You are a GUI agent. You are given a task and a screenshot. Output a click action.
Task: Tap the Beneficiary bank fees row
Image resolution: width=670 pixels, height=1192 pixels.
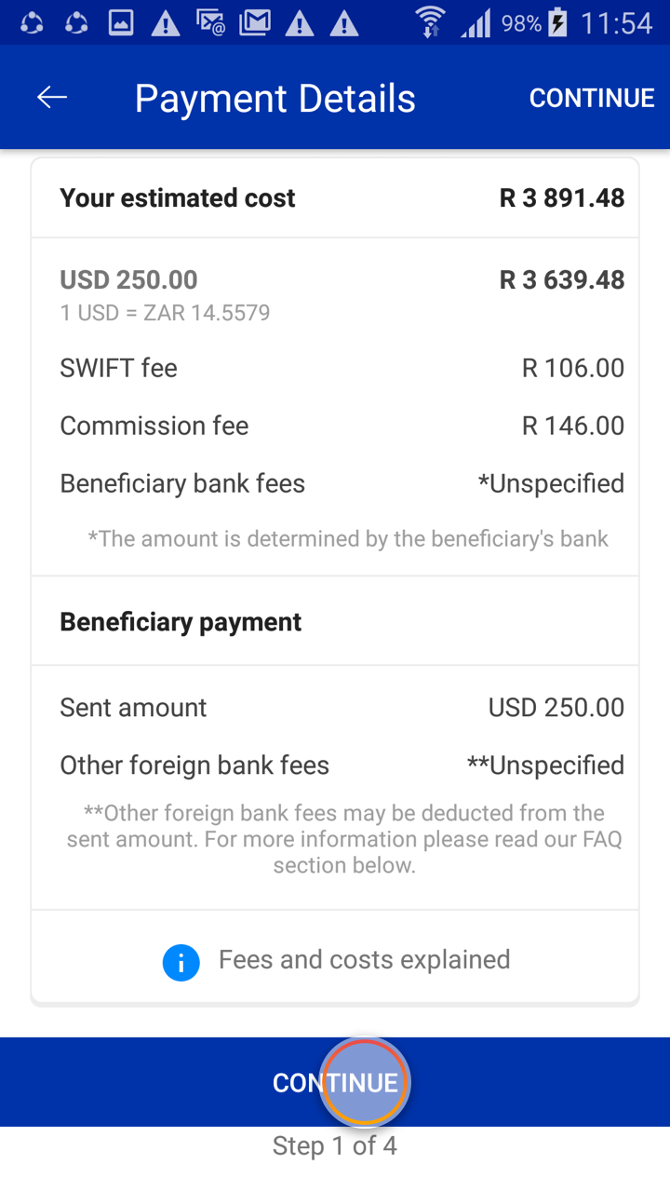coord(335,483)
